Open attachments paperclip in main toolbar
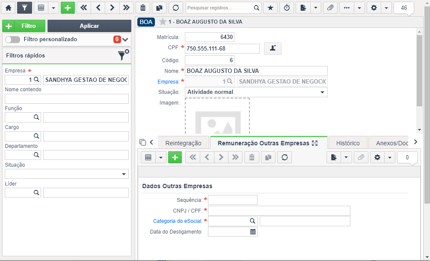430x261 pixels. point(330,8)
